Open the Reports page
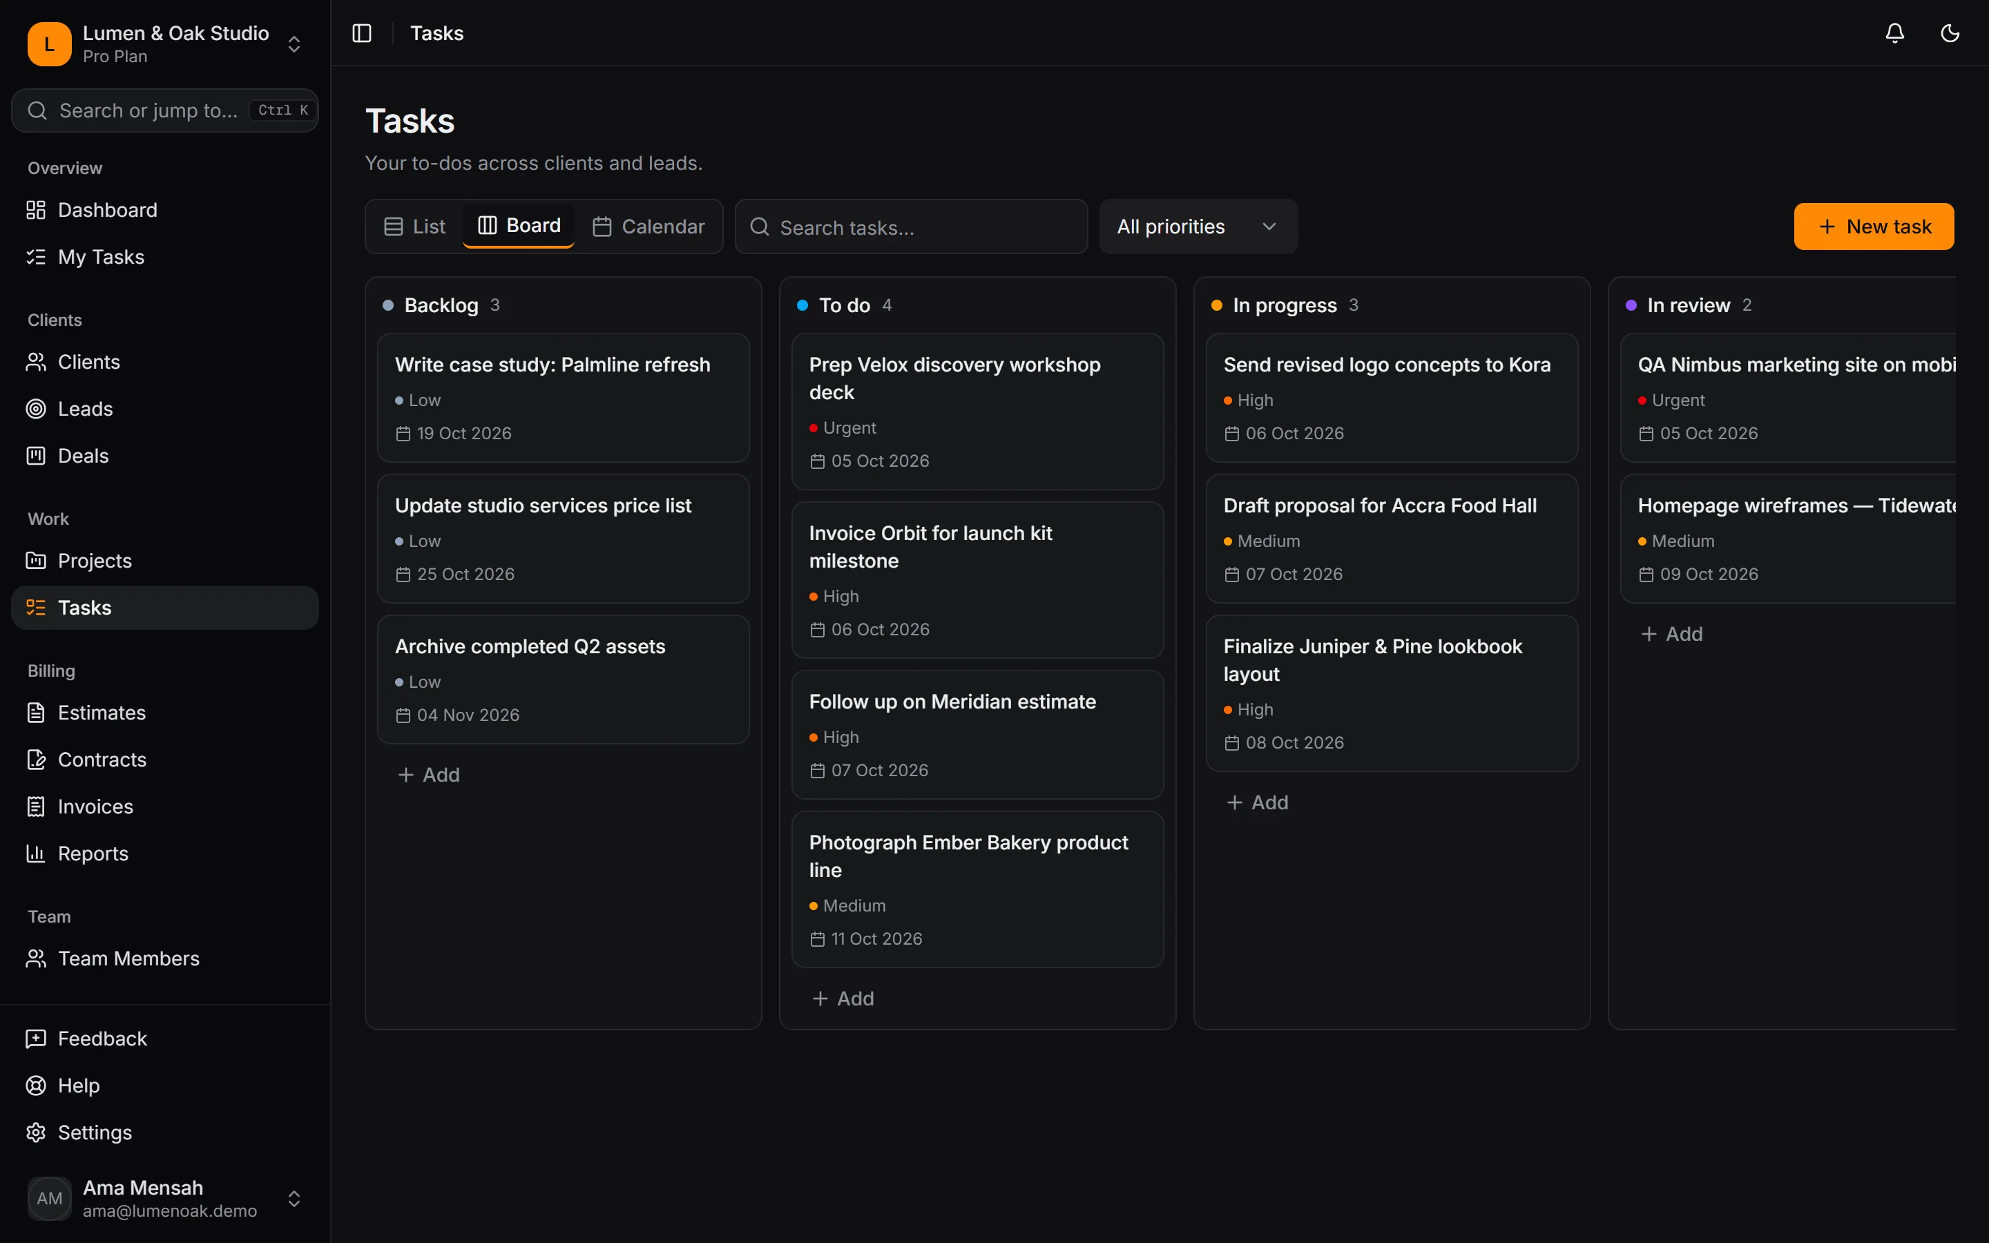The height and width of the screenshot is (1243, 1989). tap(165, 854)
